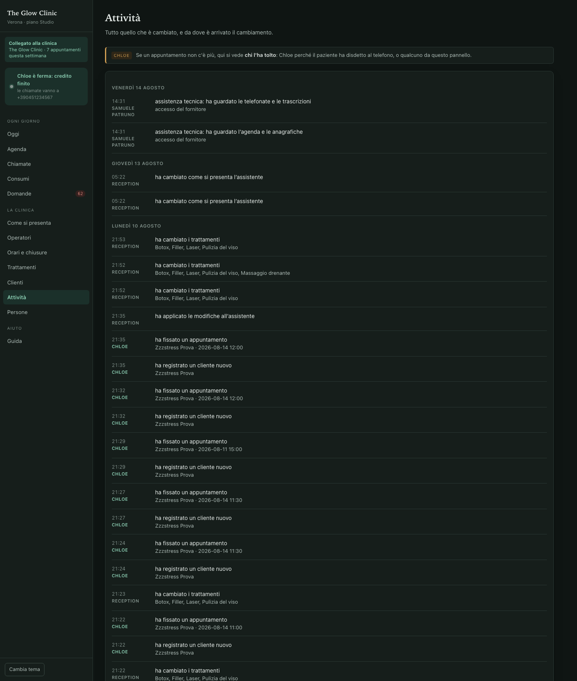
Task: Click the Cambia tema button
Action: point(24,669)
